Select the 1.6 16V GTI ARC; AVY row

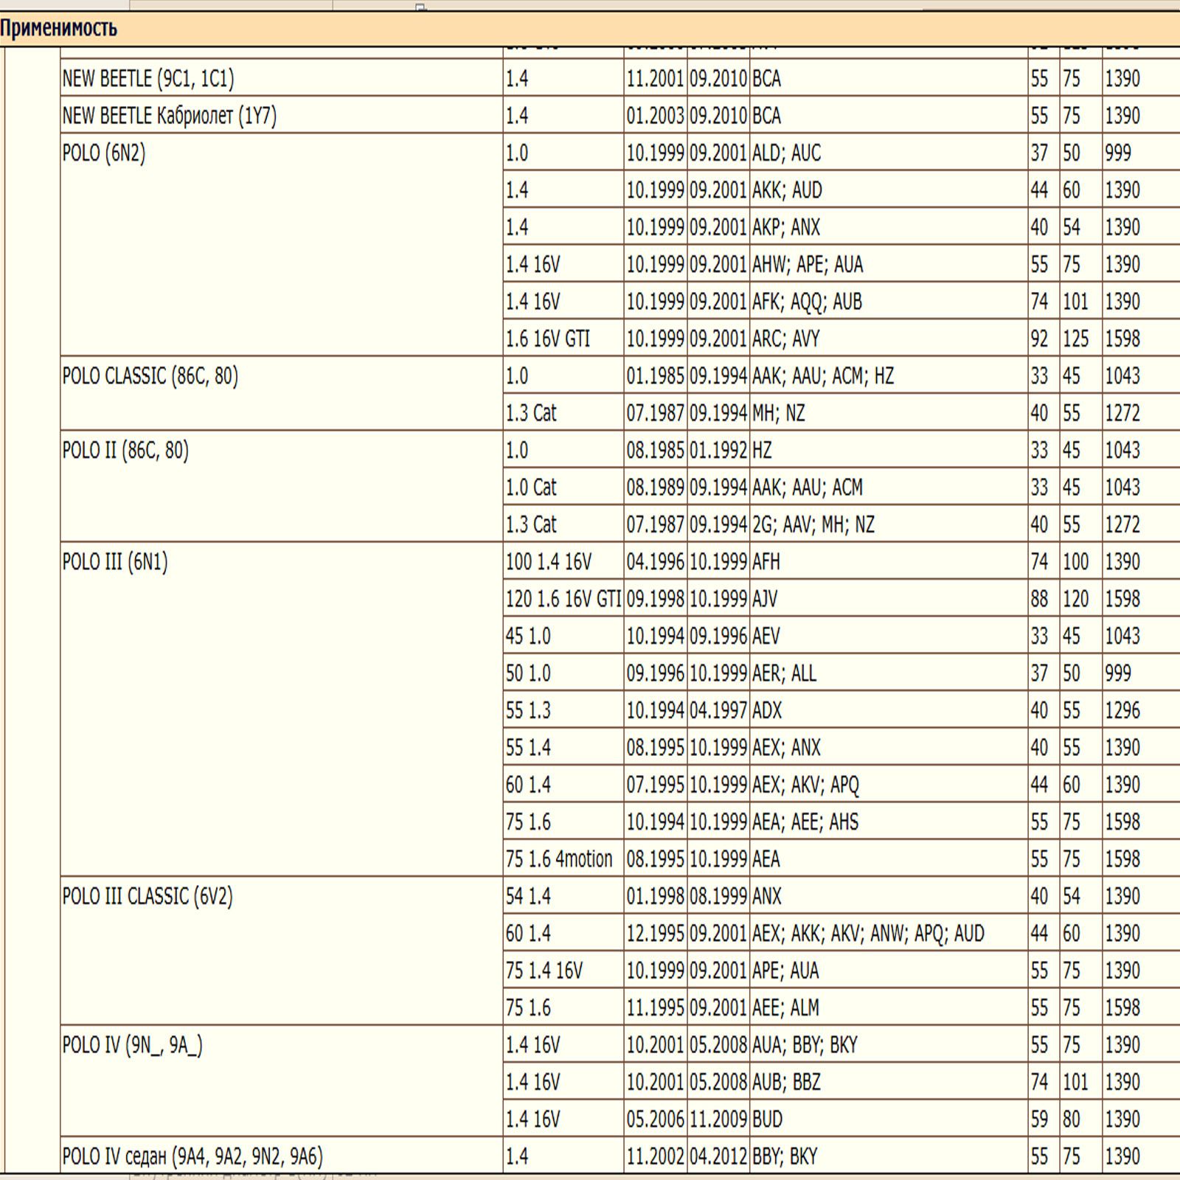tap(547, 339)
